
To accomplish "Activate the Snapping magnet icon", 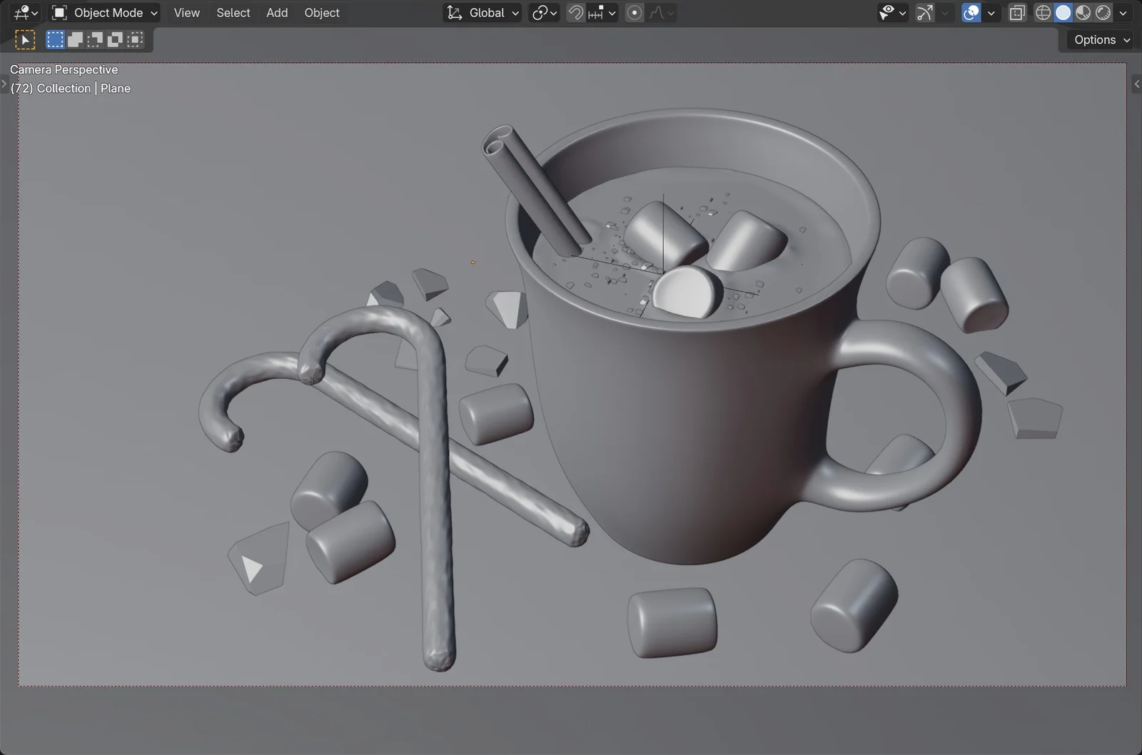I will click(575, 12).
